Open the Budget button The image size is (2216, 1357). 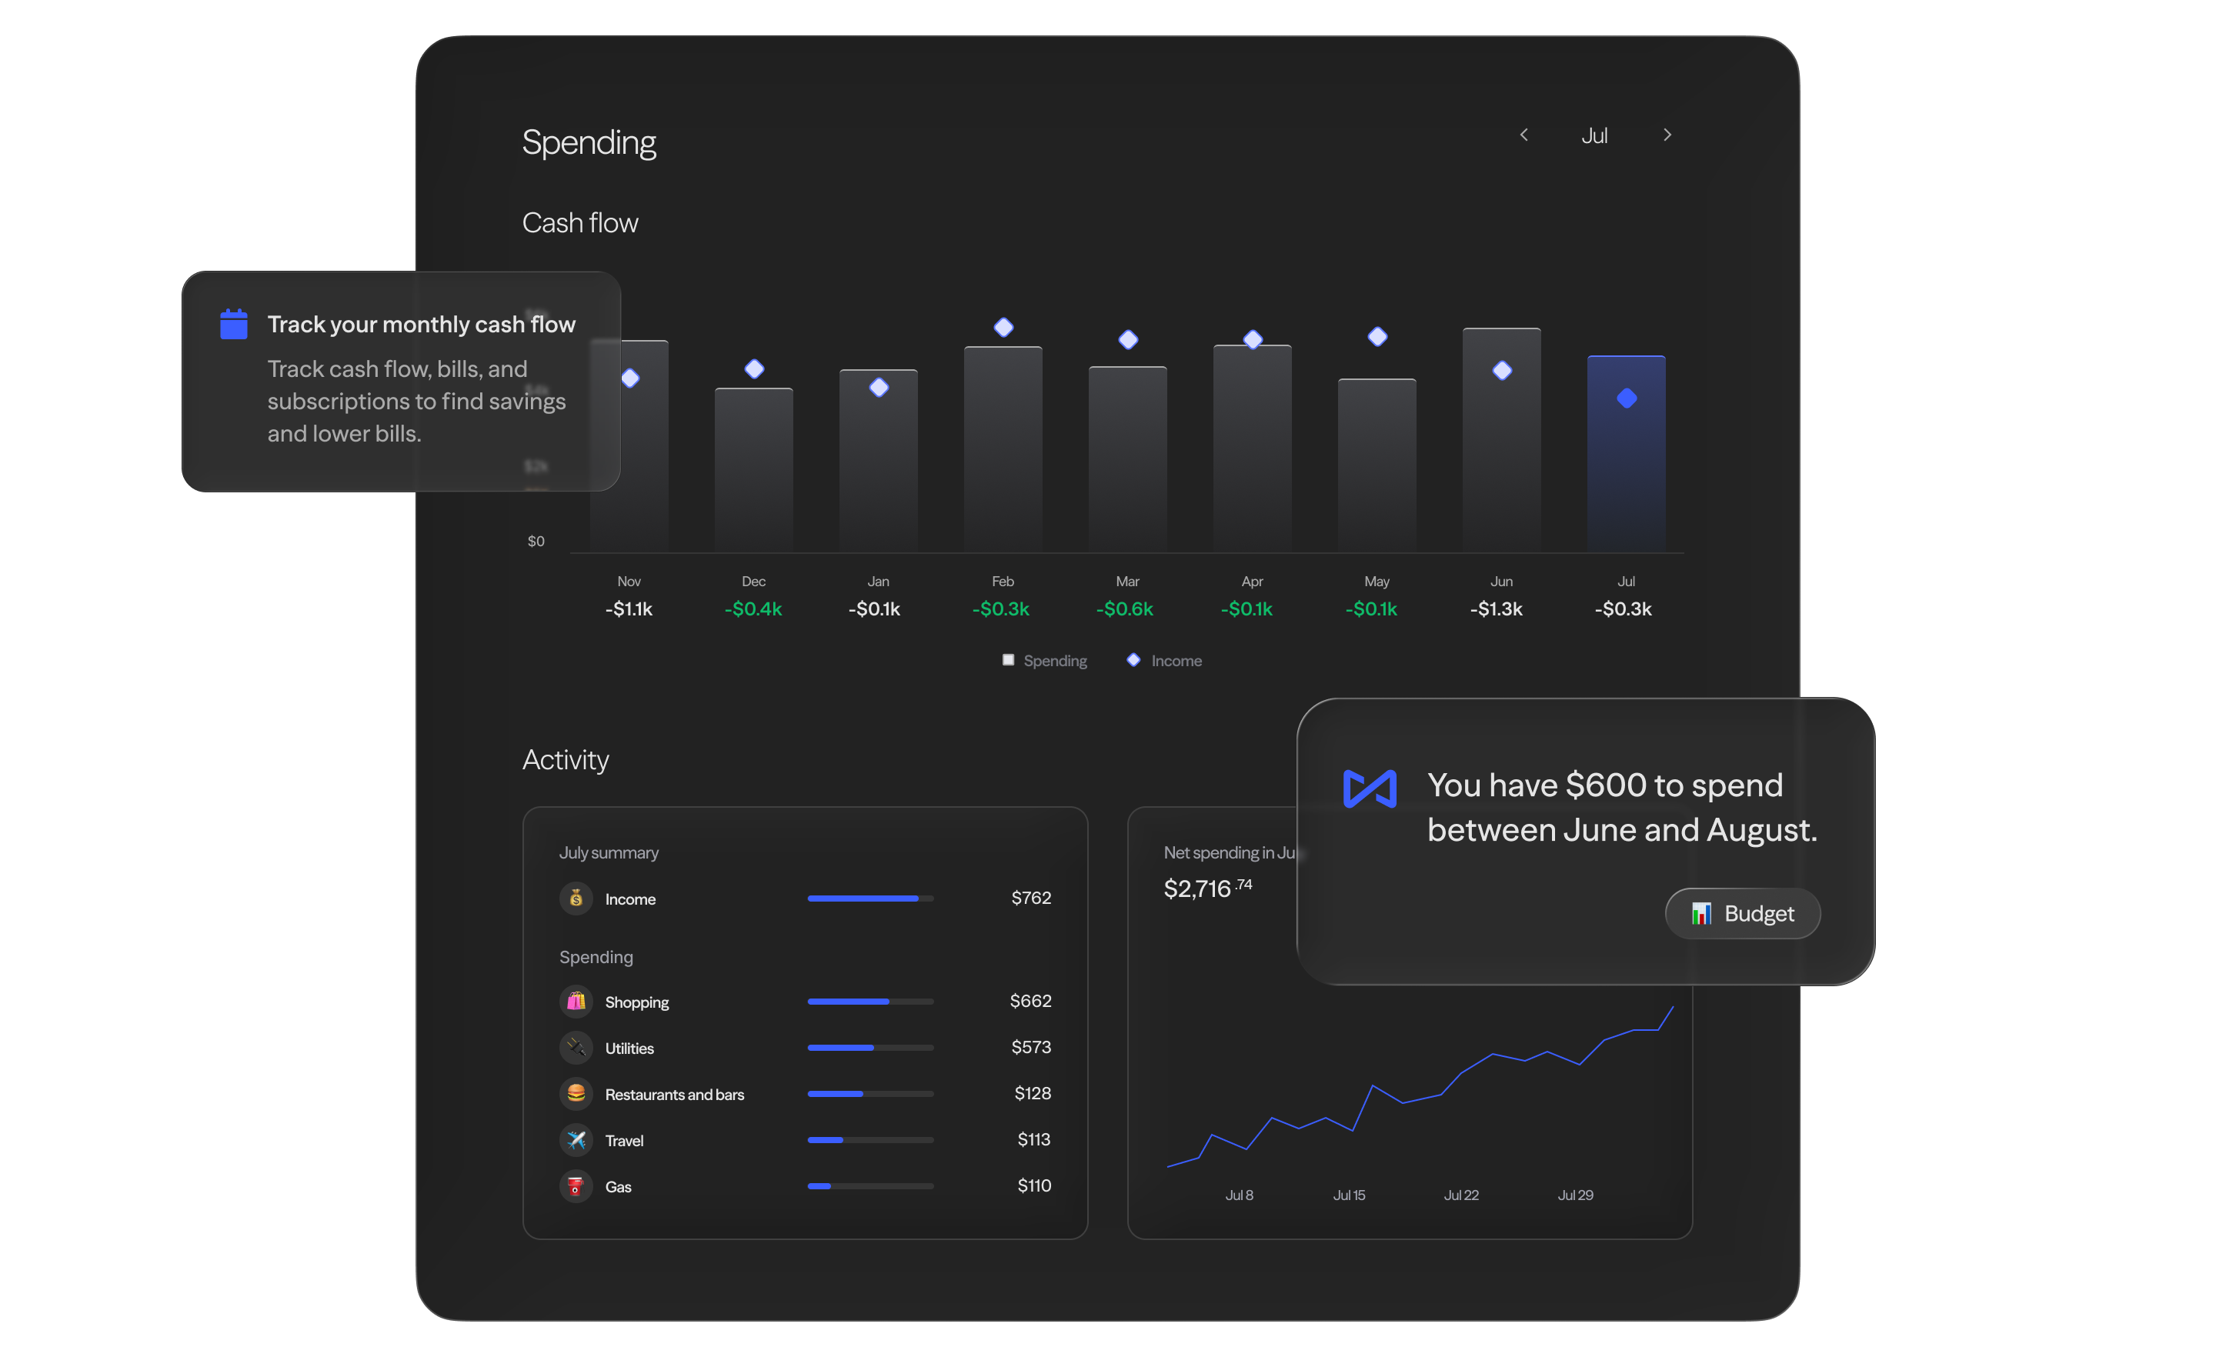[x=1742, y=914]
